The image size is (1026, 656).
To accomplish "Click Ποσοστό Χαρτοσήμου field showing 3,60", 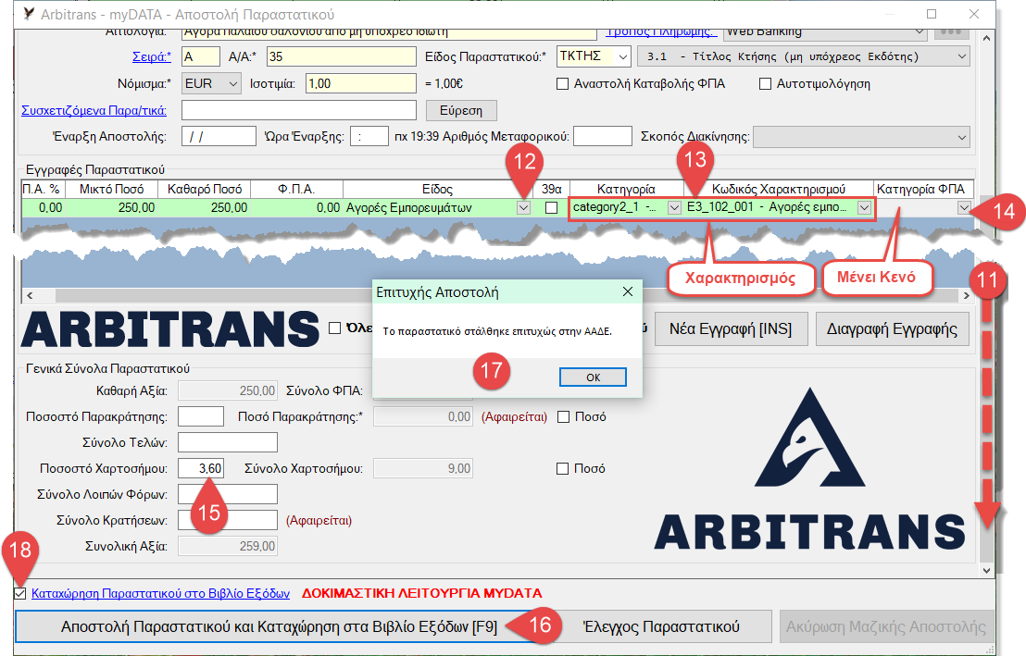I will pyautogui.click(x=201, y=468).
